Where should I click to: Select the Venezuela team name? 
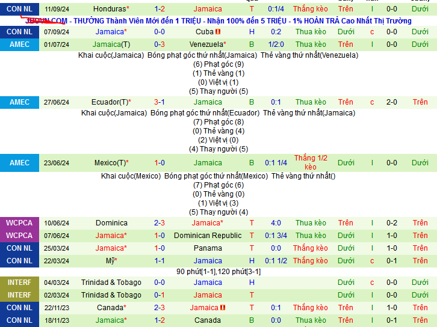[208, 44]
